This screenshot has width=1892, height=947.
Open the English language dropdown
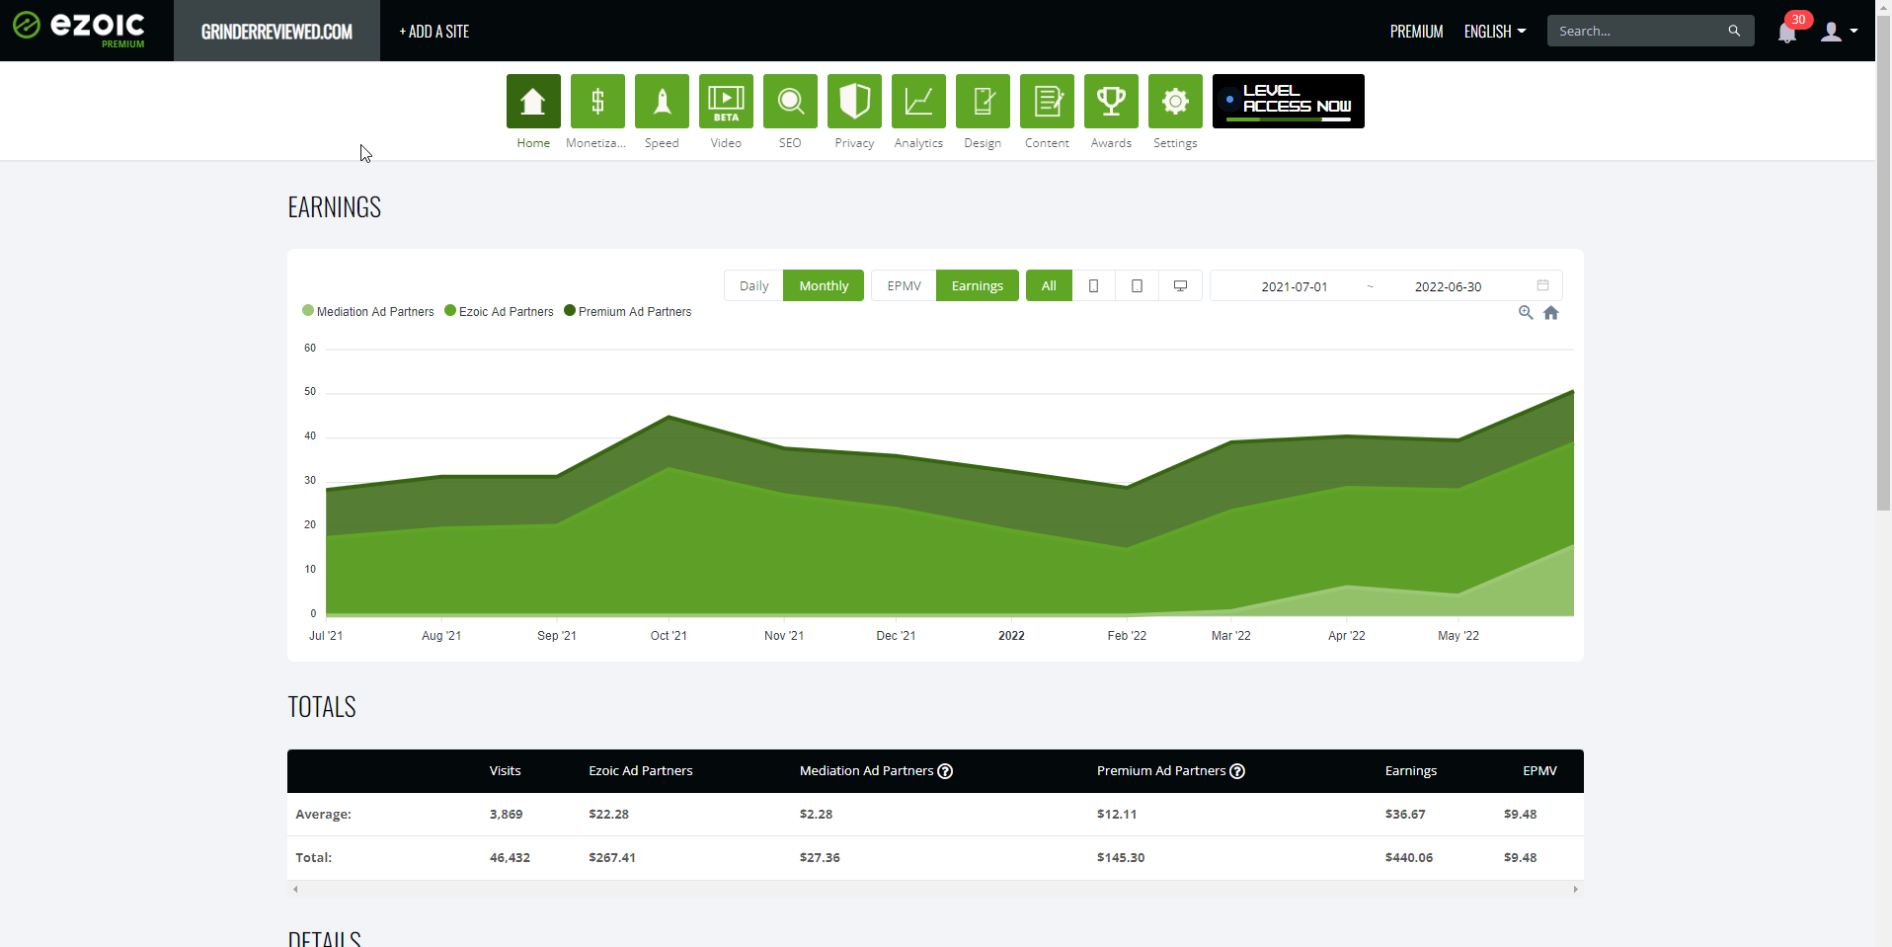1495,32
